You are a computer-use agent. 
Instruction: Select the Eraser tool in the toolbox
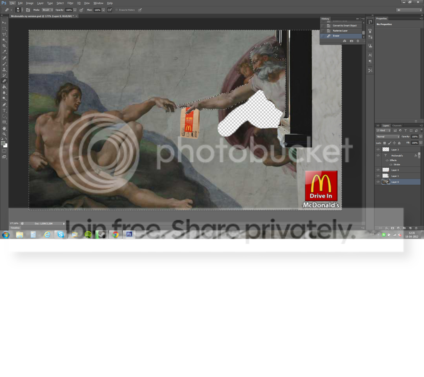[4, 81]
